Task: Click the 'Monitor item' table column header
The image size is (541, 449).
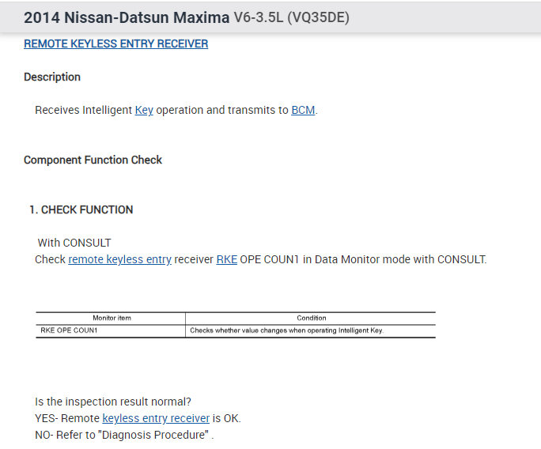Action: coord(112,318)
